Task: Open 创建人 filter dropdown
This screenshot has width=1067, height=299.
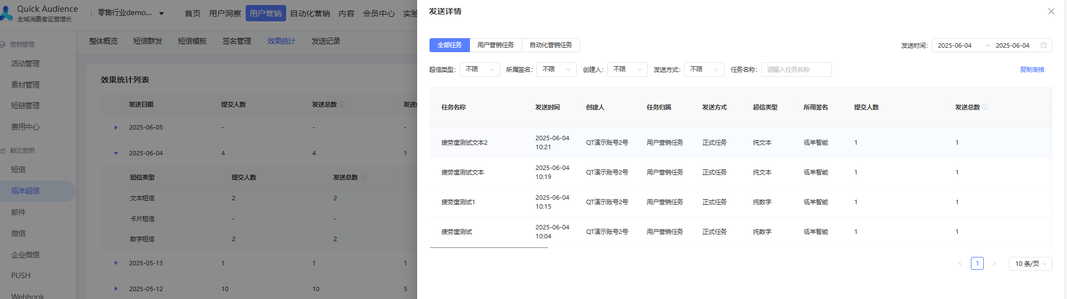Action: 627,70
